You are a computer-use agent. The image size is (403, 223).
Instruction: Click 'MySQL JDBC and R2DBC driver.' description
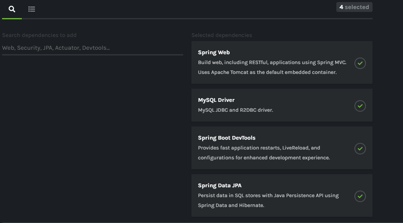tap(235, 110)
